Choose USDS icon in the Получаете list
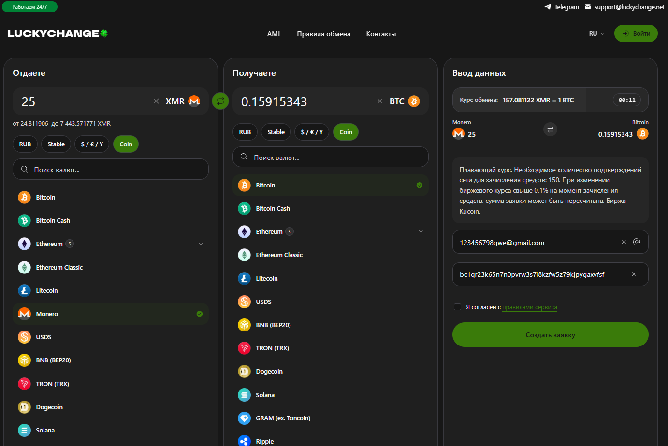The image size is (668, 446). pos(244,302)
